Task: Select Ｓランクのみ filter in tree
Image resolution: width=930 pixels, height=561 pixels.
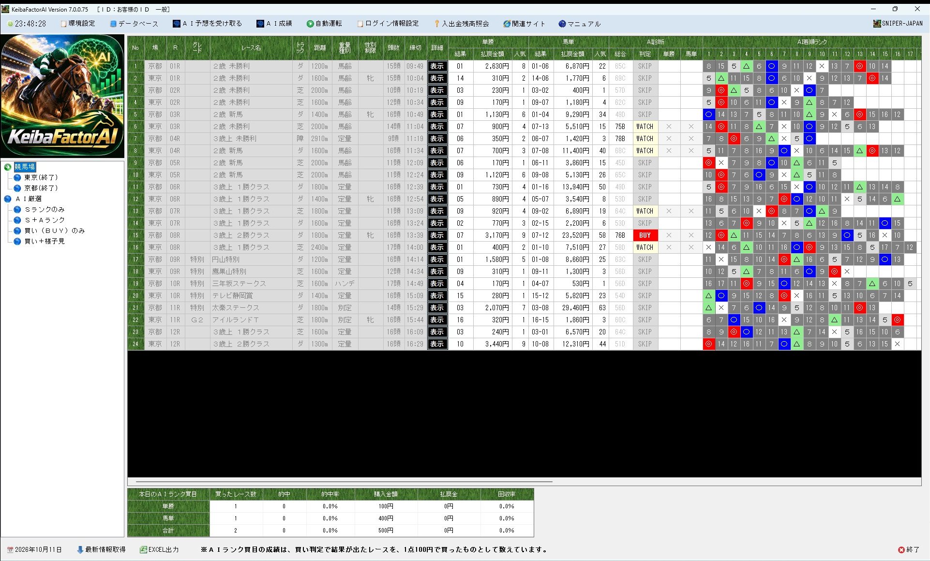Action: pyautogui.click(x=45, y=209)
